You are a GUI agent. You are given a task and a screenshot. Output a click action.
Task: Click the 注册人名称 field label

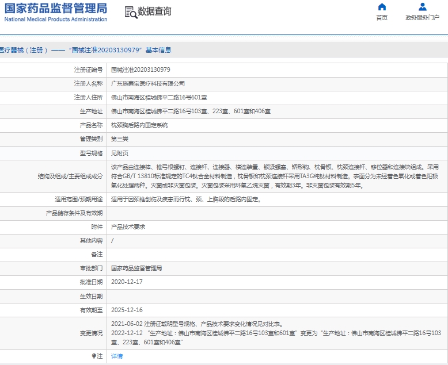[x=88, y=84]
